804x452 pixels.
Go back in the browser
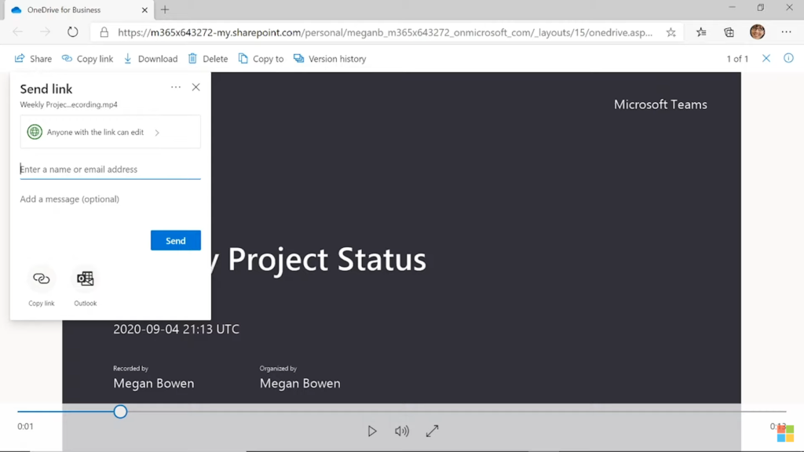click(18, 32)
